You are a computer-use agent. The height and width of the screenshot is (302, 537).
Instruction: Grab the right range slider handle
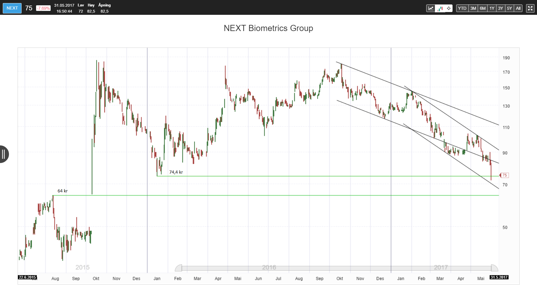(x=494, y=268)
